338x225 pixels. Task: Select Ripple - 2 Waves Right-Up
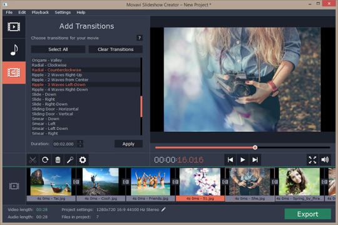[86, 75]
